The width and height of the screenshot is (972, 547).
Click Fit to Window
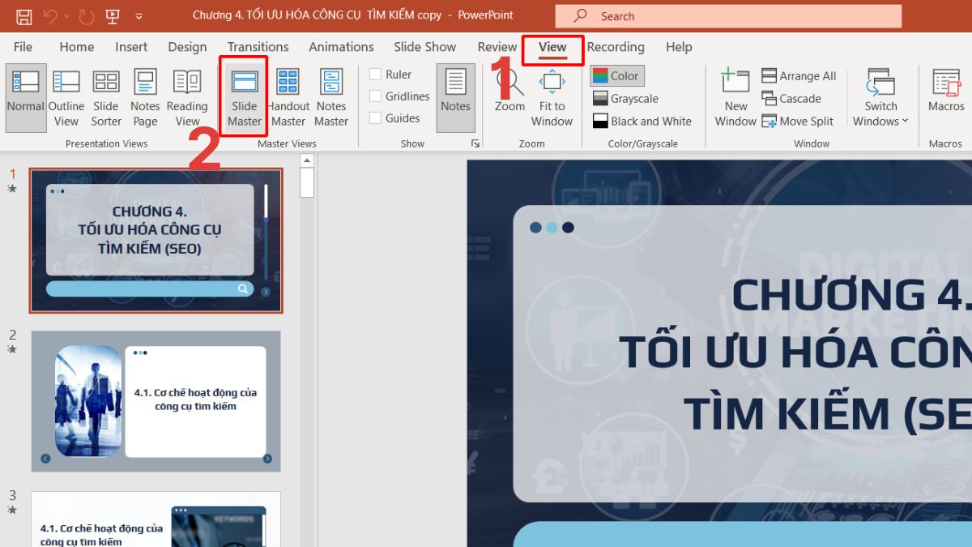(552, 98)
